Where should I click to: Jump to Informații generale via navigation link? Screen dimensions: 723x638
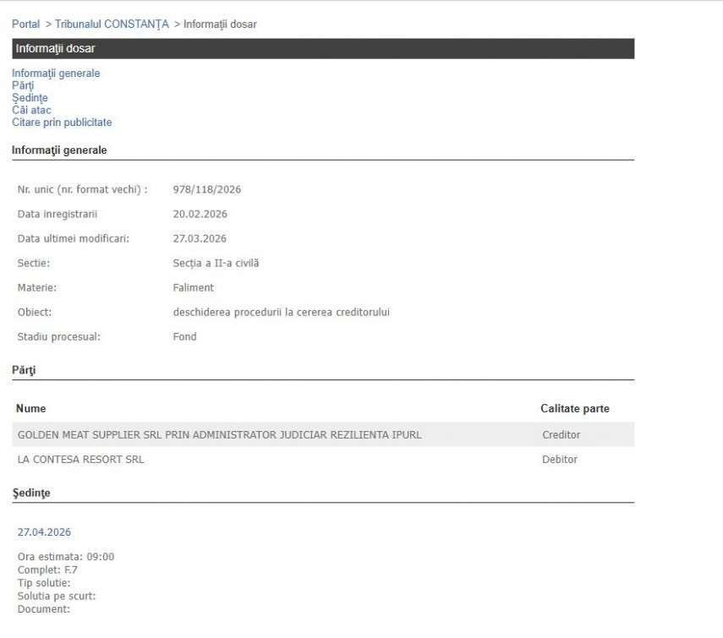click(56, 74)
